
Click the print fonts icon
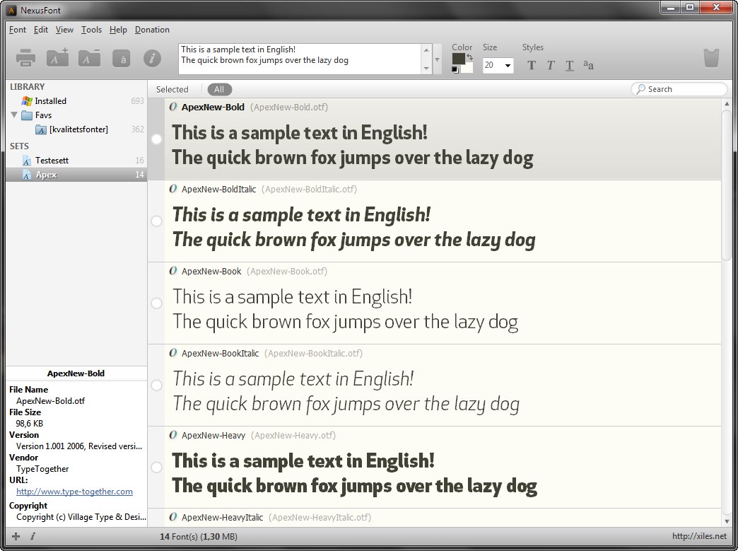point(26,59)
